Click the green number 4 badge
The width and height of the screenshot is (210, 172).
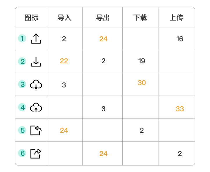pos(22,107)
